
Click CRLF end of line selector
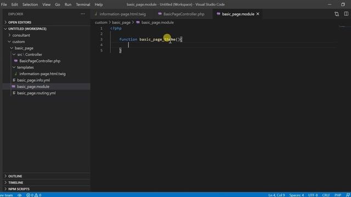point(326,195)
